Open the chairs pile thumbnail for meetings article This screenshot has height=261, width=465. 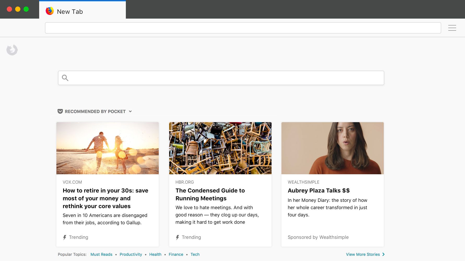point(220,148)
